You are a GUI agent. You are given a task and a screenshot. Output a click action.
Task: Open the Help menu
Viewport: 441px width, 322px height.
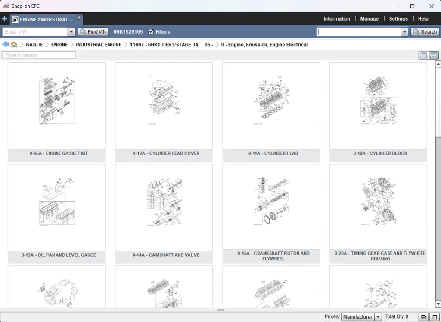(423, 19)
